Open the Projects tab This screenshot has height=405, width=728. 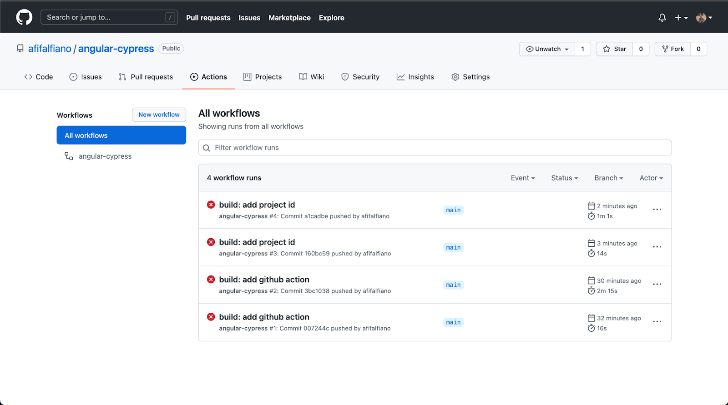tap(263, 77)
